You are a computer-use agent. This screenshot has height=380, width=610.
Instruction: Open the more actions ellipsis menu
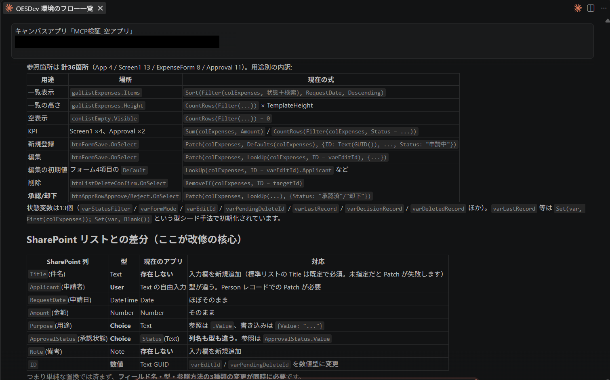coord(604,8)
